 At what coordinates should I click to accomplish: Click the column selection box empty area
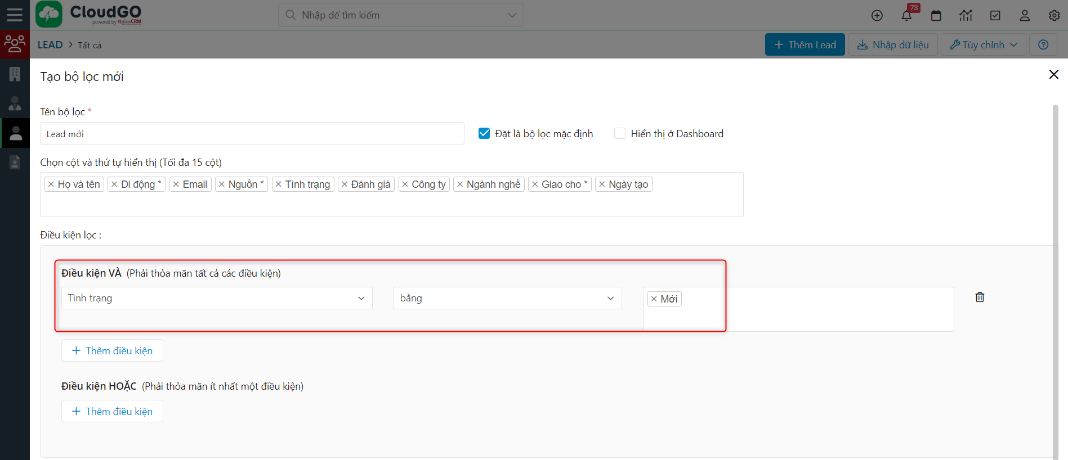[391, 205]
